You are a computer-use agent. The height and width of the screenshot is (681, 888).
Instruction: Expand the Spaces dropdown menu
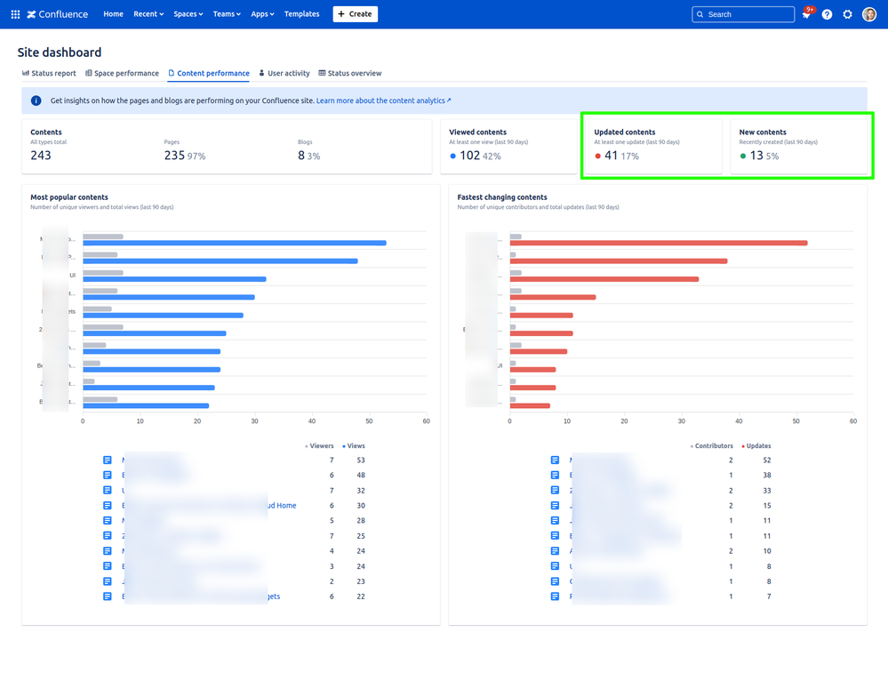tap(188, 14)
